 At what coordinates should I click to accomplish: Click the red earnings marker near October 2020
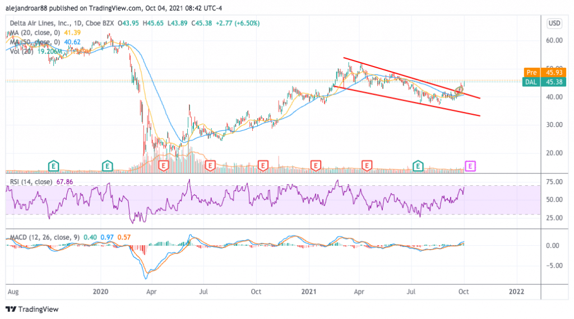[x=263, y=166]
